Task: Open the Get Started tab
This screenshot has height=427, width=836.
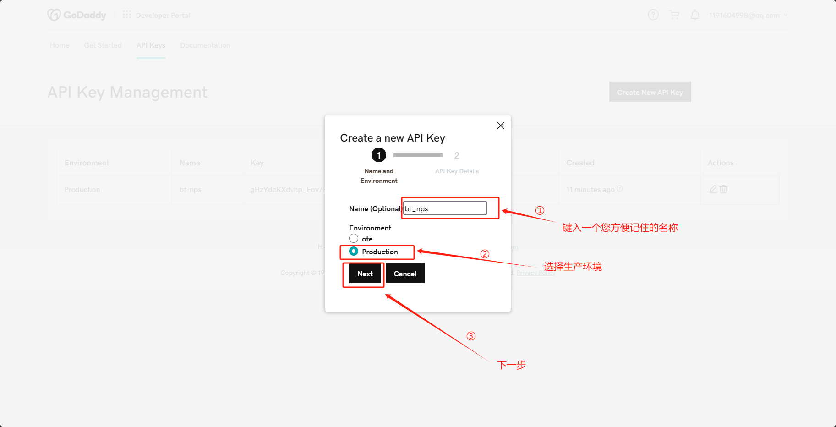Action: 103,45
